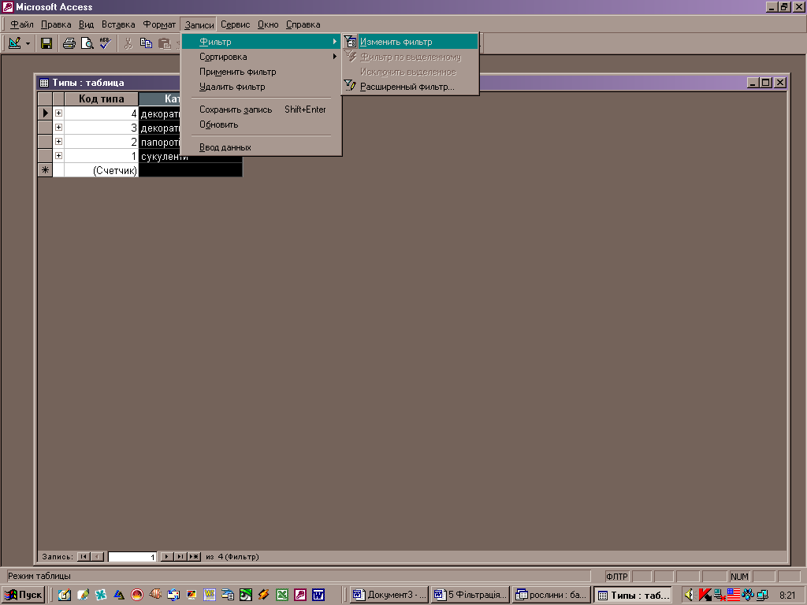The width and height of the screenshot is (807, 605).
Task: Go to last record navigation button
Action: tap(180, 557)
